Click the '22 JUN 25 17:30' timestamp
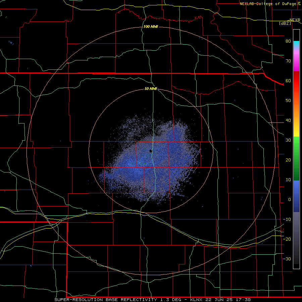Screen dimensions: 302x302 coord(228,300)
